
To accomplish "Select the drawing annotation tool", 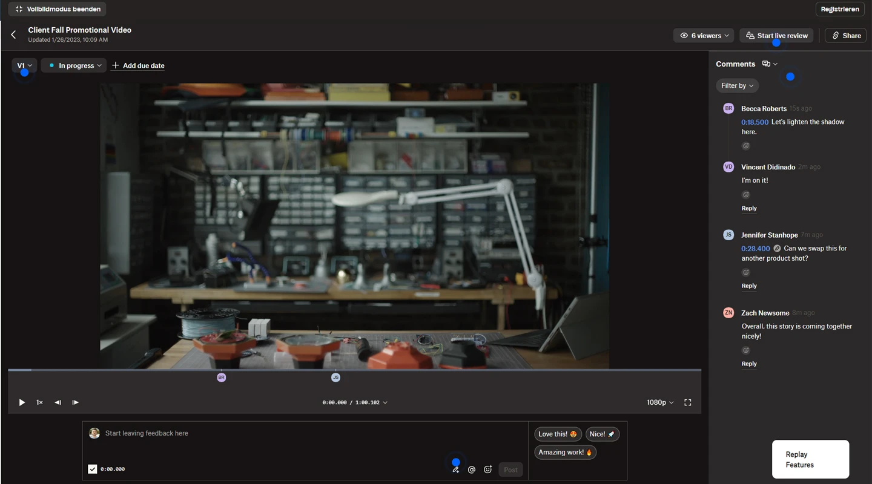I will point(455,469).
